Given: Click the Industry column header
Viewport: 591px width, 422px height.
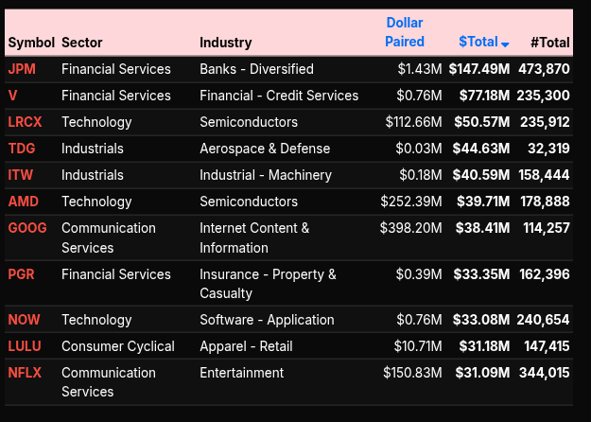Looking at the screenshot, I should click(x=226, y=43).
